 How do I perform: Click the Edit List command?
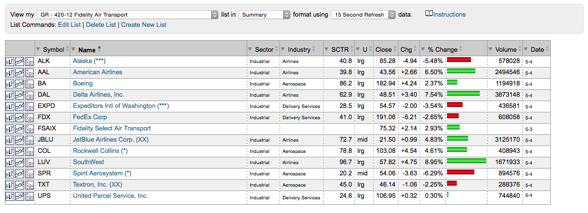point(70,24)
